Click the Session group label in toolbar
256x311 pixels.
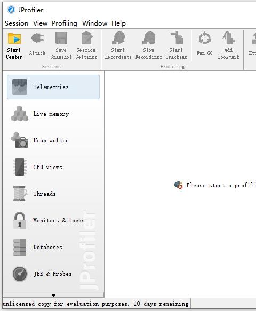pyautogui.click(x=51, y=67)
